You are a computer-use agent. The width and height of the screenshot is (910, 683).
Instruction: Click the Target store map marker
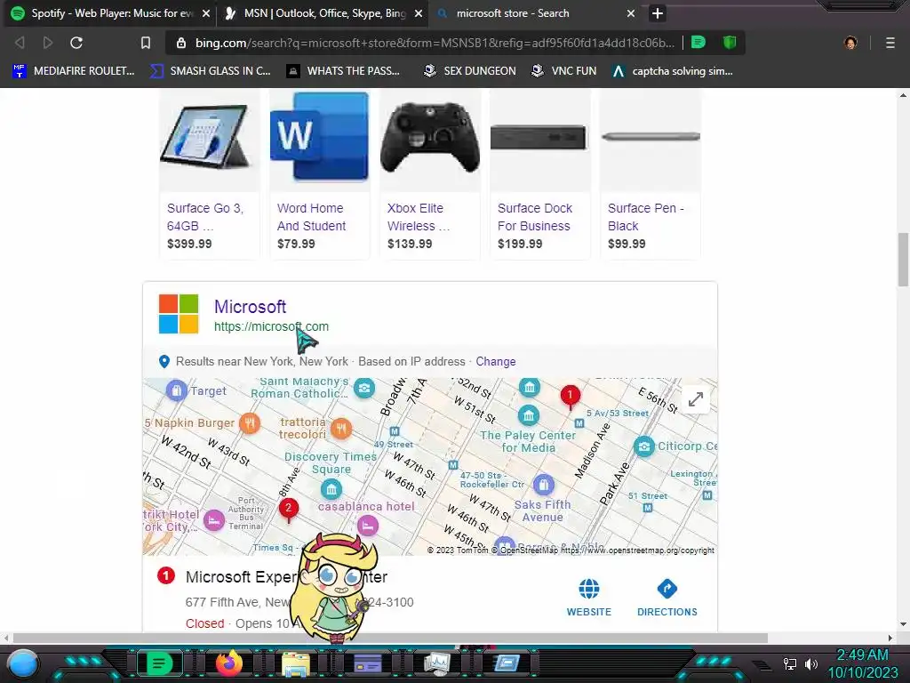coord(177,390)
